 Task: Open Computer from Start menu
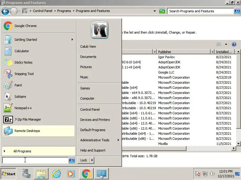coord(87,98)
